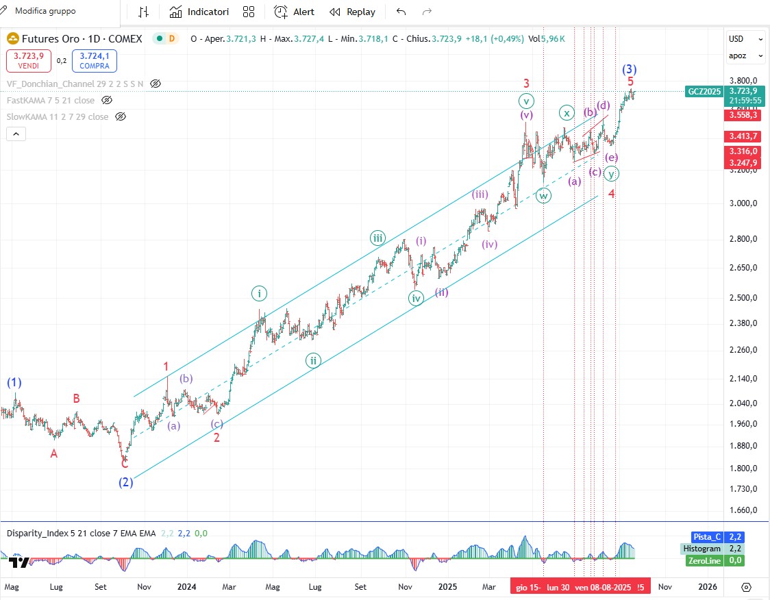Click the blue (2) wave label
Screen dimensions: 770x600
point(126,482)
